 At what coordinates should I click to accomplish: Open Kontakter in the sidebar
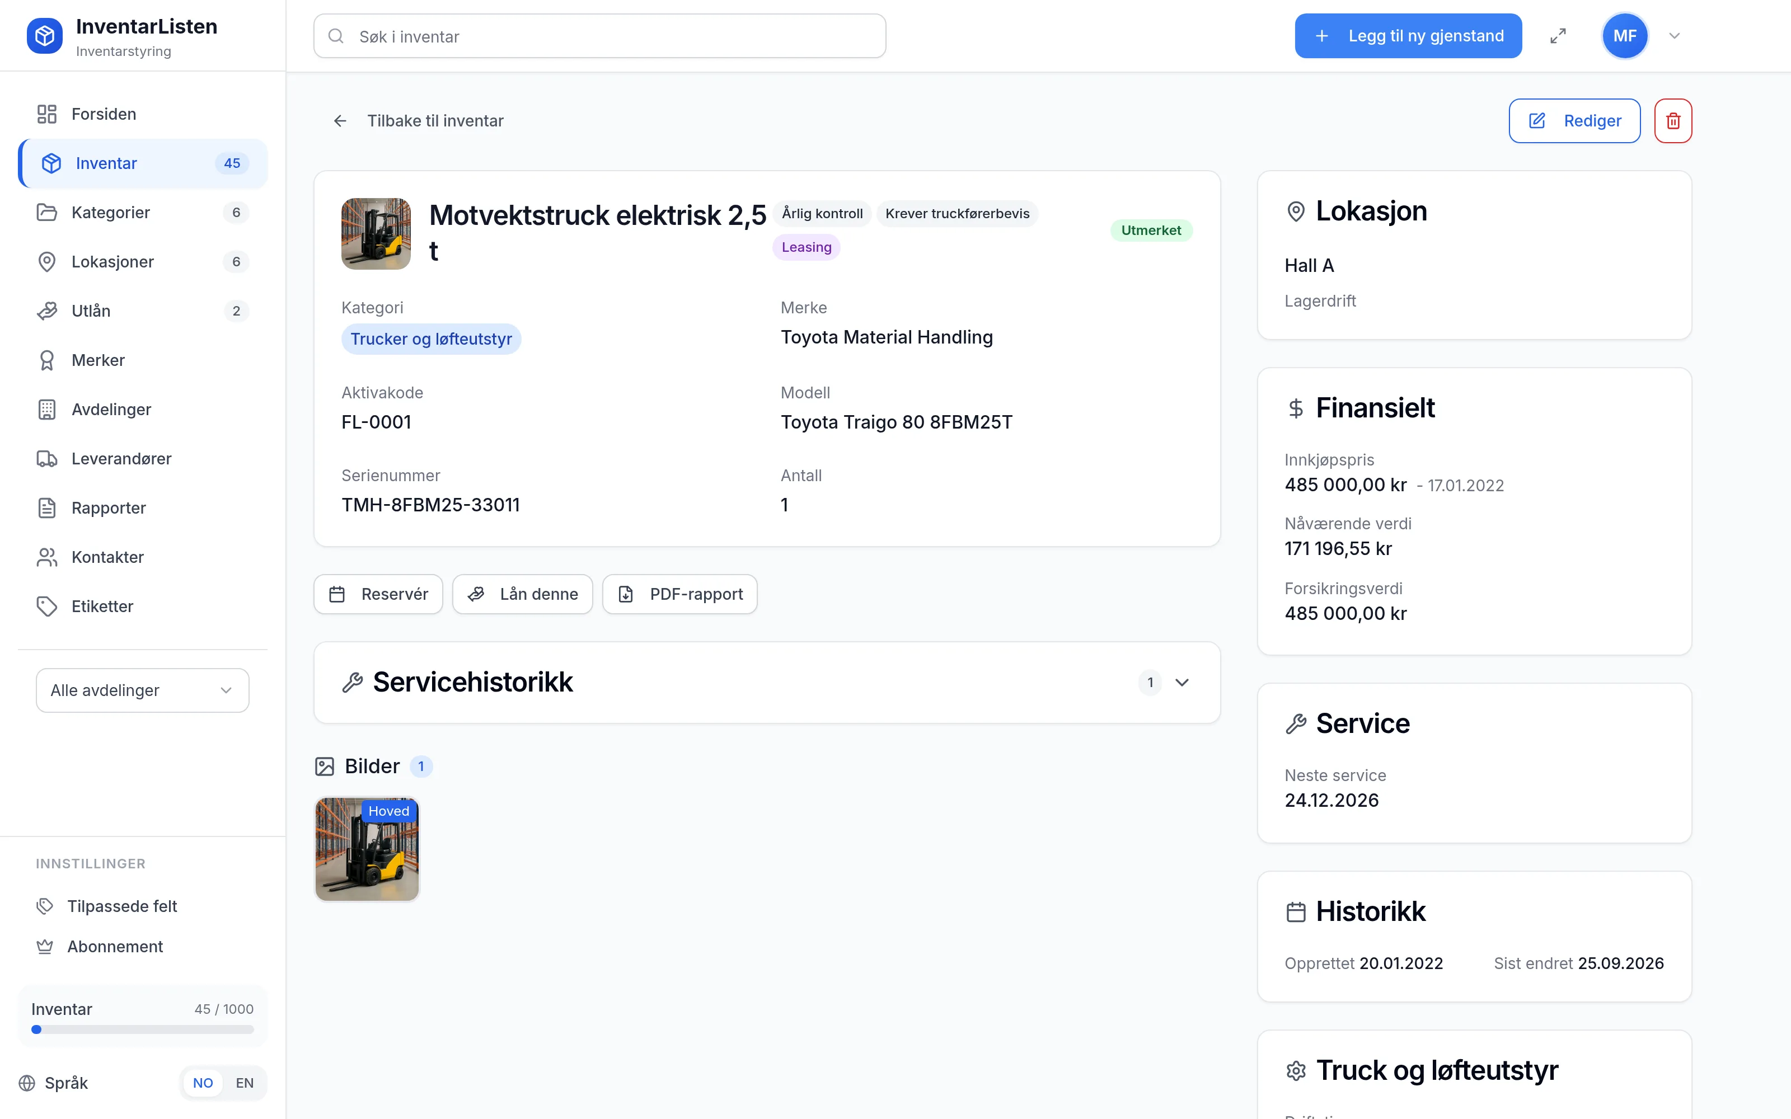click(143, 557)
